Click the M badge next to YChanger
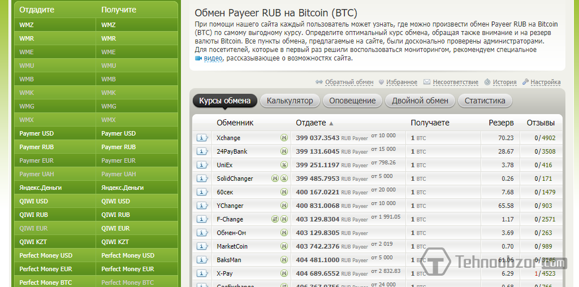579x287 pixels. click(x=284, y=206)
